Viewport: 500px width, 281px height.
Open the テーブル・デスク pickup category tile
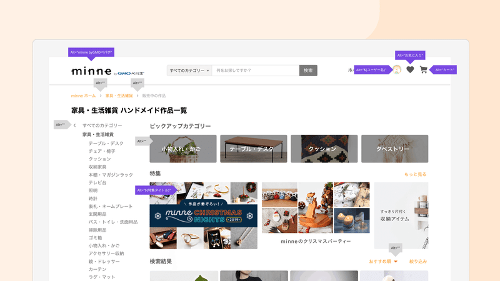click(x=254, y=149)
